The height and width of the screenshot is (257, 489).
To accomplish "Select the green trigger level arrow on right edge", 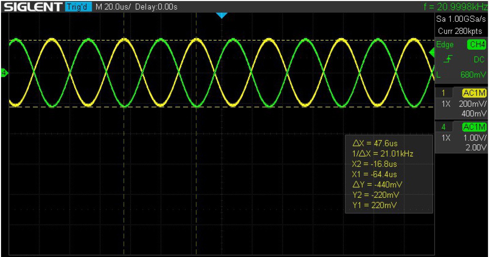I will 431,53.
